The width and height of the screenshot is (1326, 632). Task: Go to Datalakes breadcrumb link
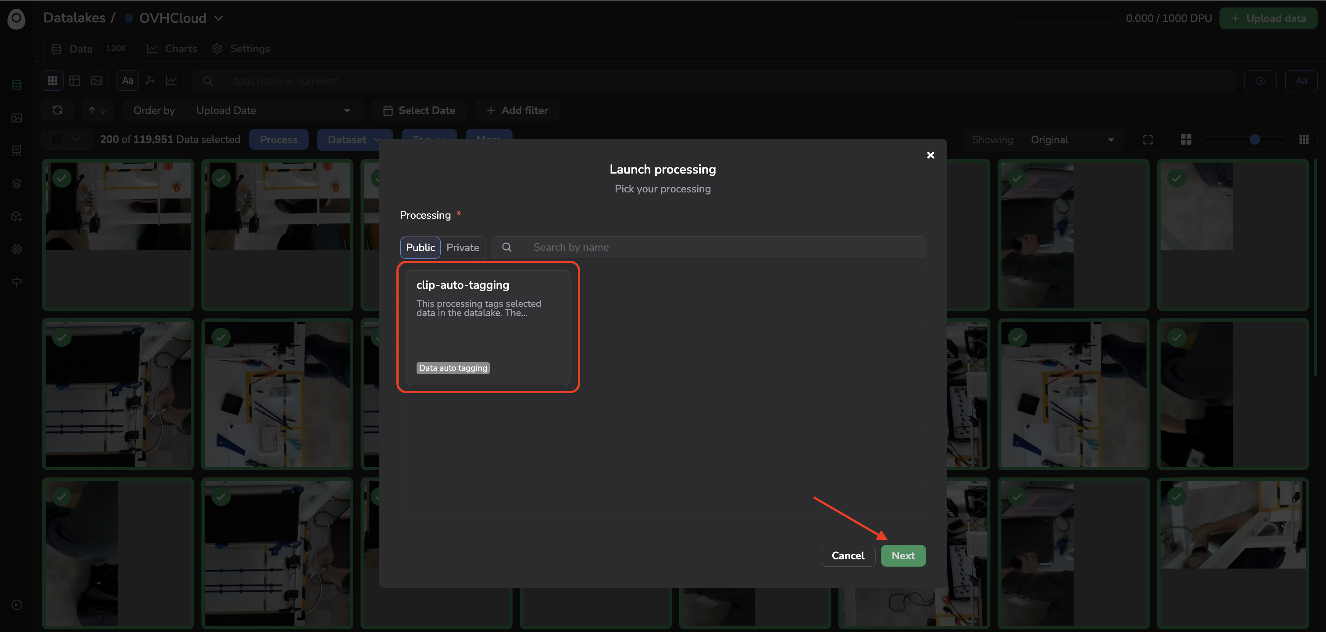click(74, 18)
